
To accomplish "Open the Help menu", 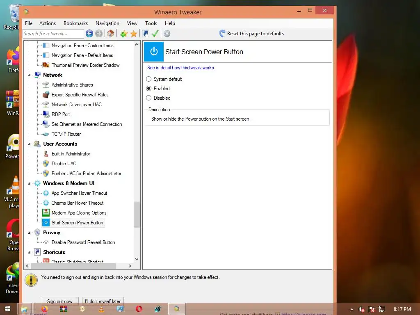I will 170,23.
